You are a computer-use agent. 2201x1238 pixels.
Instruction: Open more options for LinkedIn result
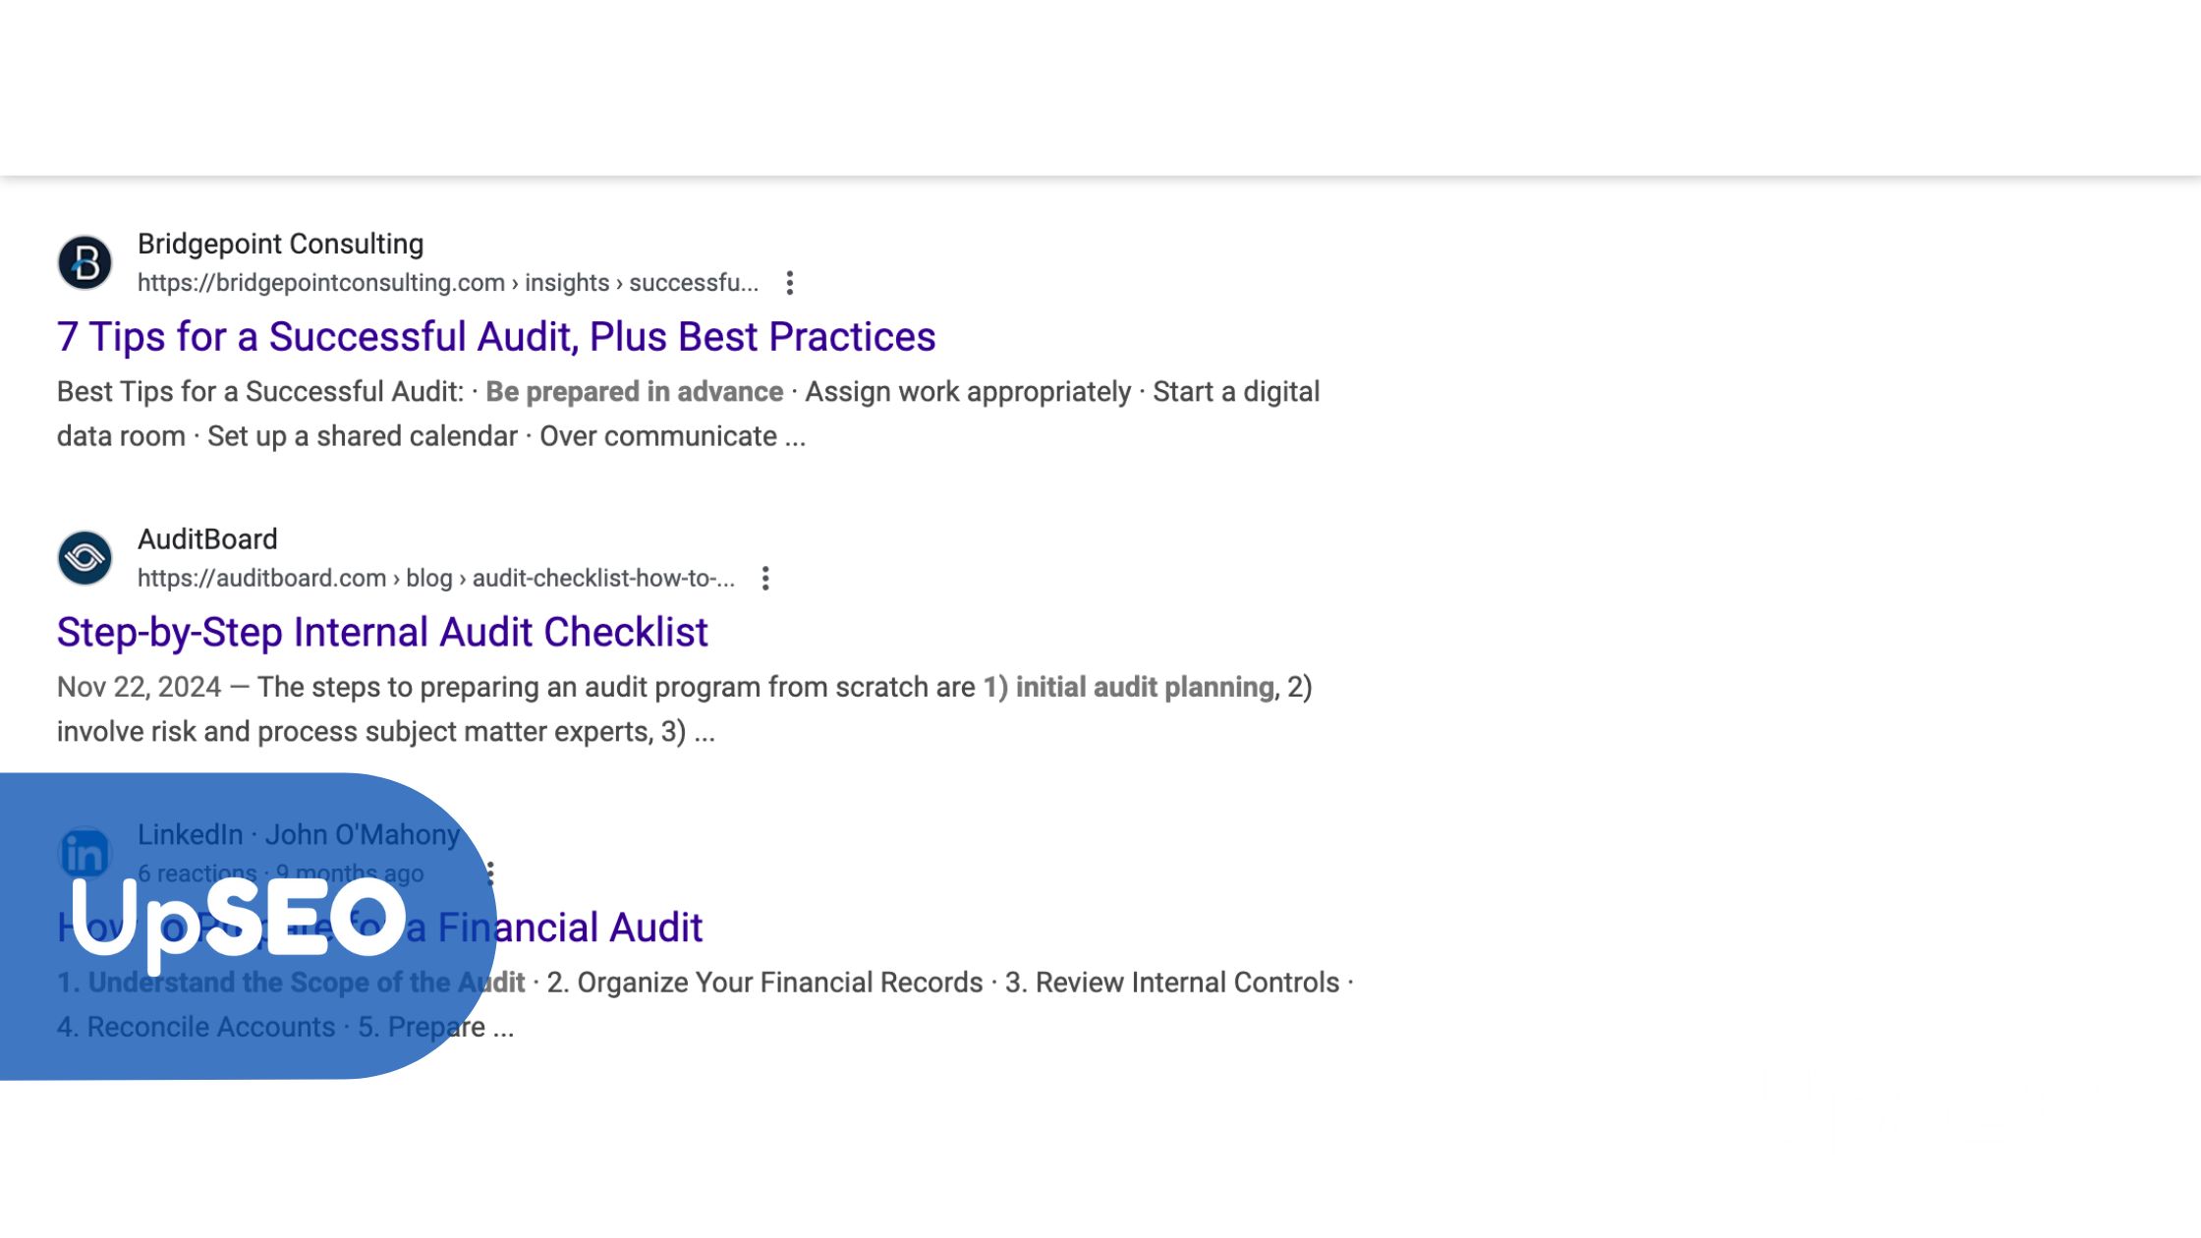(x=490, y=872)
